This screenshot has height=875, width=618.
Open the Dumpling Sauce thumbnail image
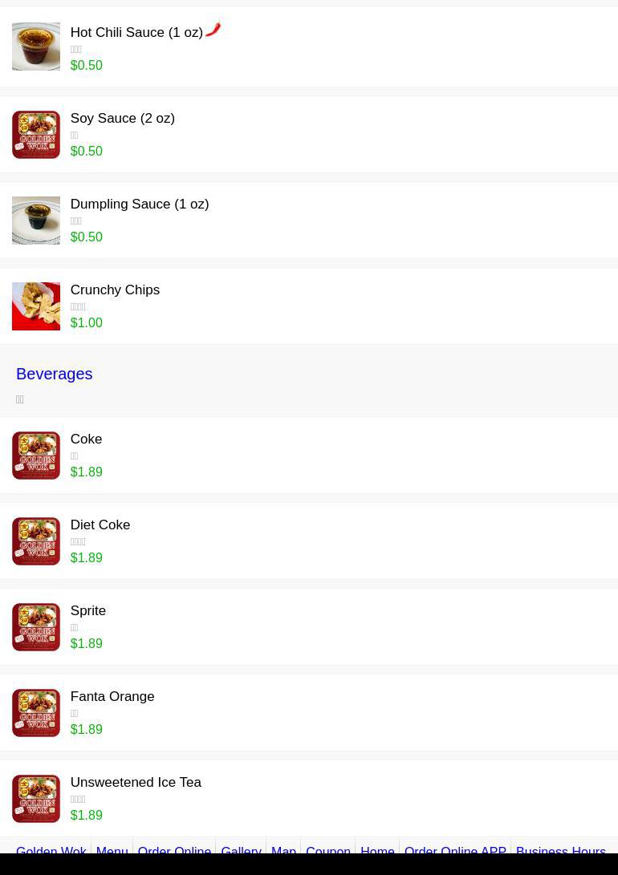pos(36,221)
